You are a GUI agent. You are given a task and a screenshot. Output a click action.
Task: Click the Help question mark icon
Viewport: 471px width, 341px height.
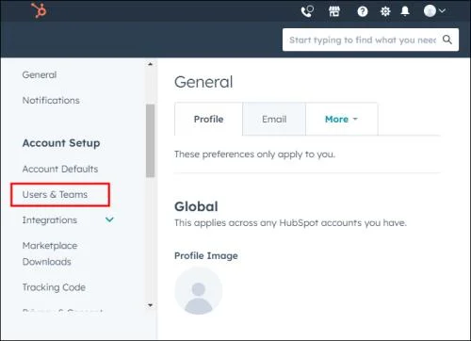click(363, 11)
